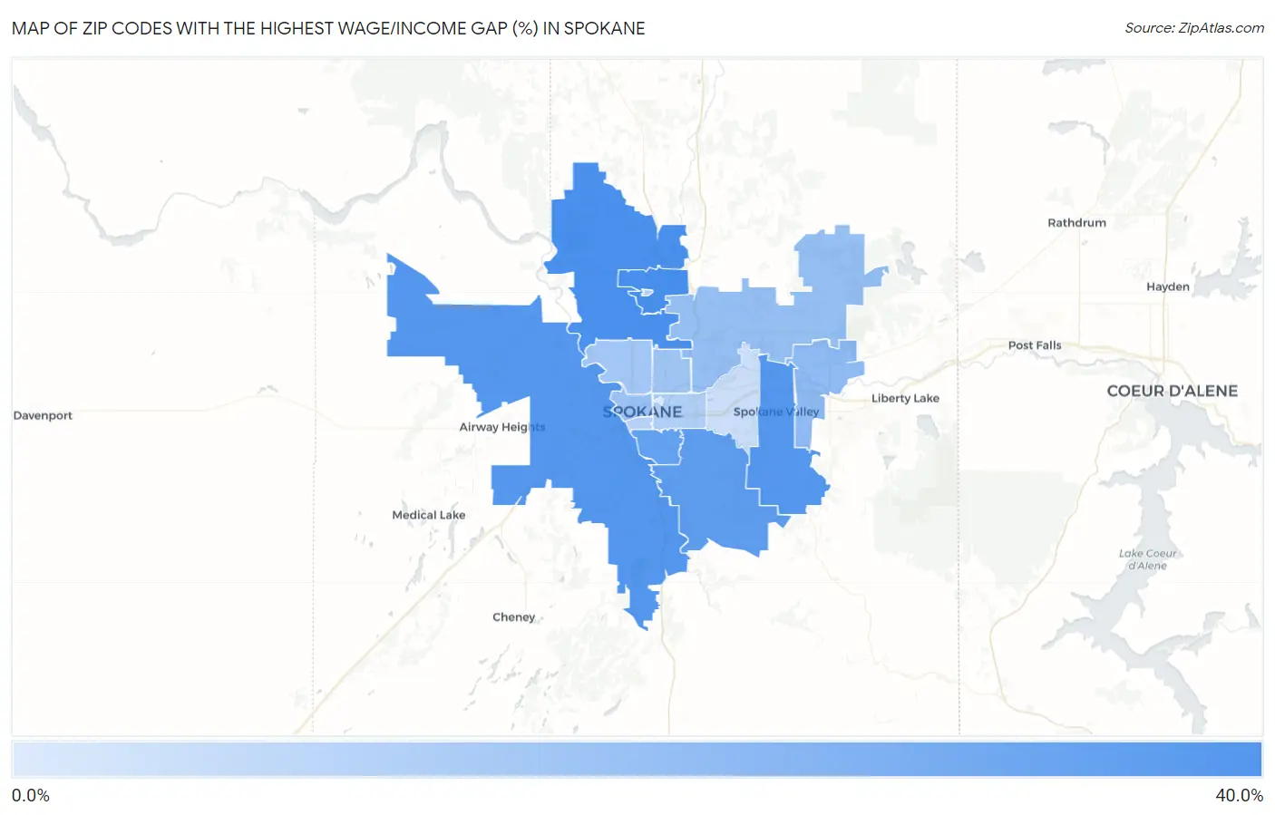The image size is (1275, 815).
Task: Click the Cheney map label
Action: point(513,617)
